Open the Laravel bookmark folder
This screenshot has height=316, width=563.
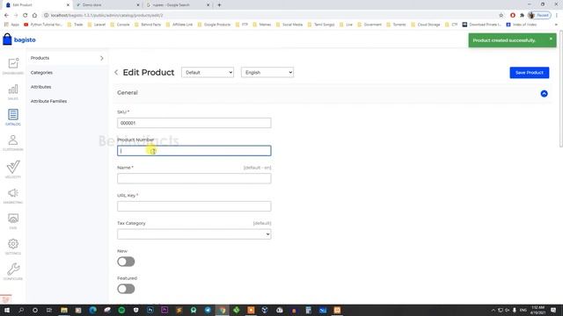pyautogui.click(x=97, y=25)
